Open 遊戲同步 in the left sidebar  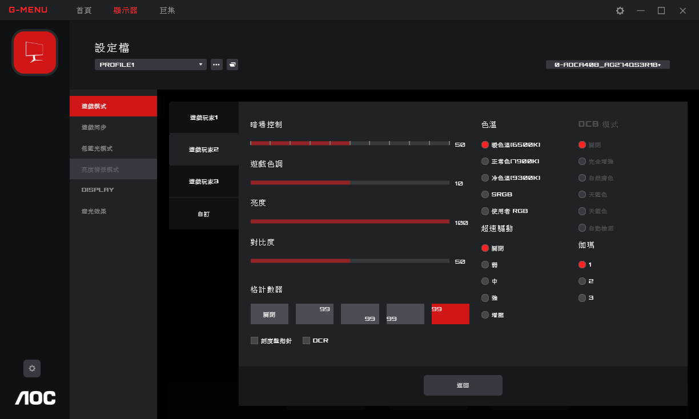[x=113, y=127]
